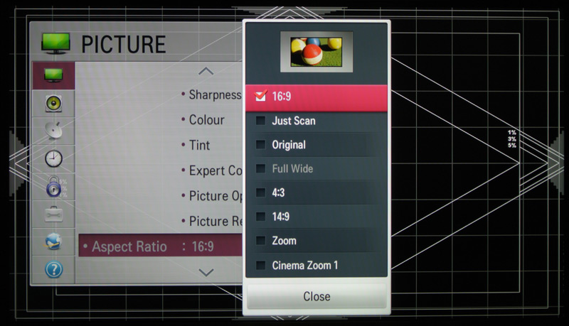Click the PICTURE heading text
Screen dimensions: 569x326
pos(123,45)
